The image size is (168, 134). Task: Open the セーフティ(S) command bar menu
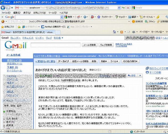coord(157,32)
